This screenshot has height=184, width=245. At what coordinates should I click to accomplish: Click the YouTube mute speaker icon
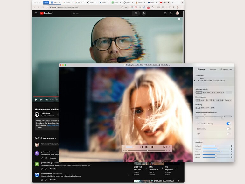47,100
